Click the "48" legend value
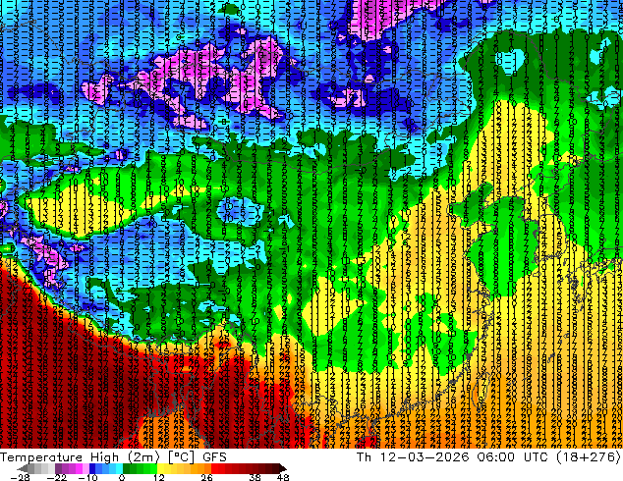Image resolution: width=623 pixels, height=481 pixels. pos(283,477)
